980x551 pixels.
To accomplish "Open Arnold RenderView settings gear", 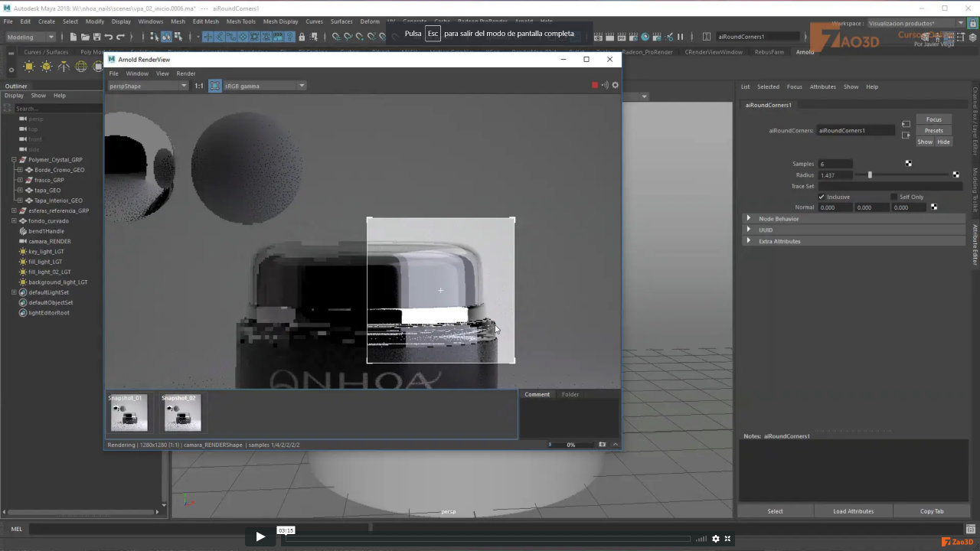I will click(x=615, y=85).
